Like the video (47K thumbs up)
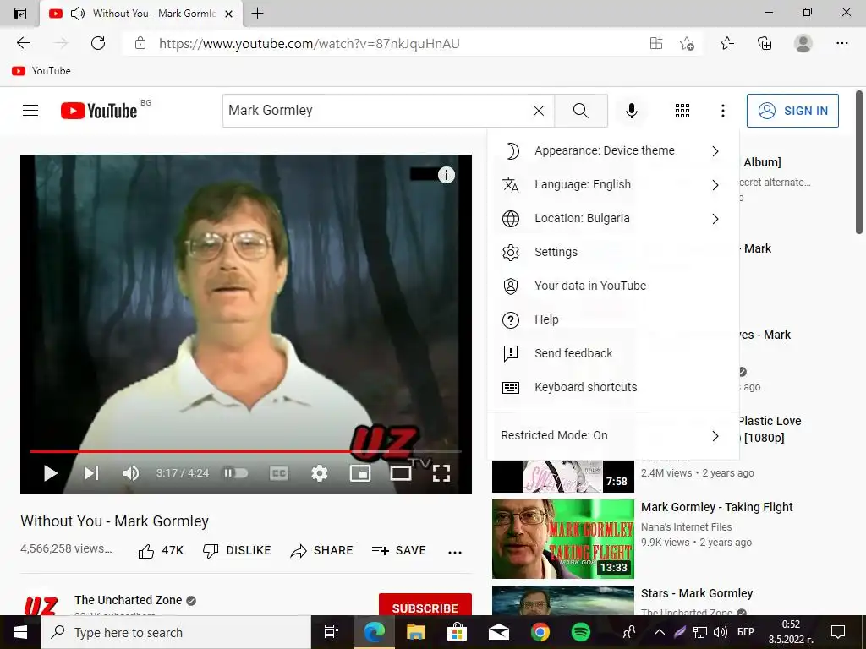This screenshot has height=649, width=866. [161, 551]
